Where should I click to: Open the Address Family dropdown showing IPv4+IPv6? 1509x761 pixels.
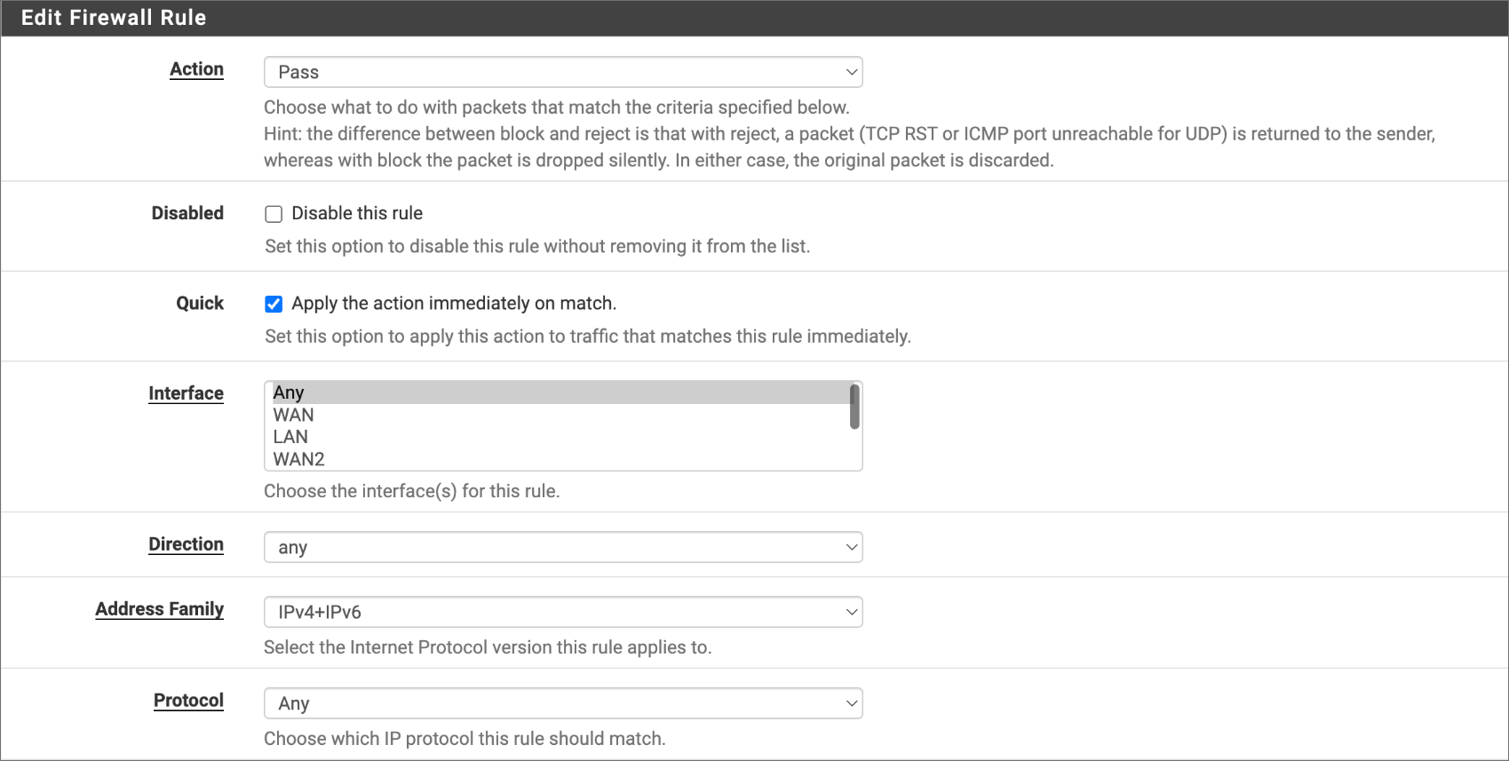point(562,612)
